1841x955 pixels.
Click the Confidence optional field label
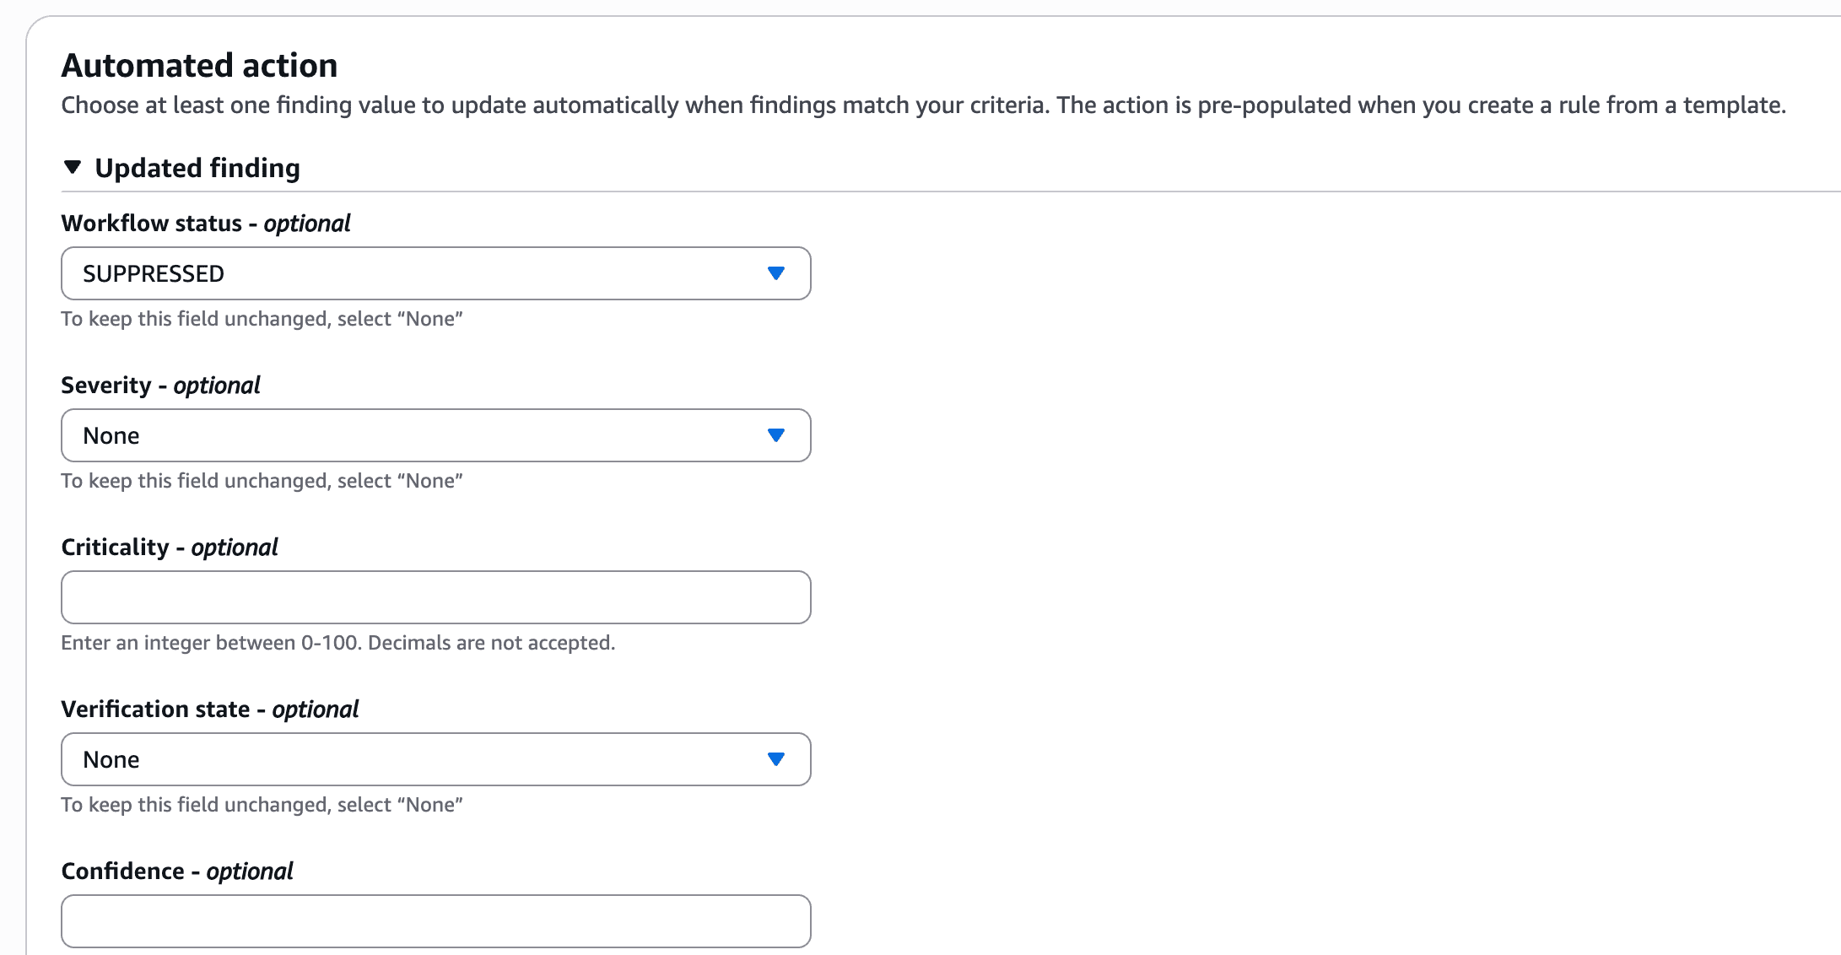click(176, 871)
